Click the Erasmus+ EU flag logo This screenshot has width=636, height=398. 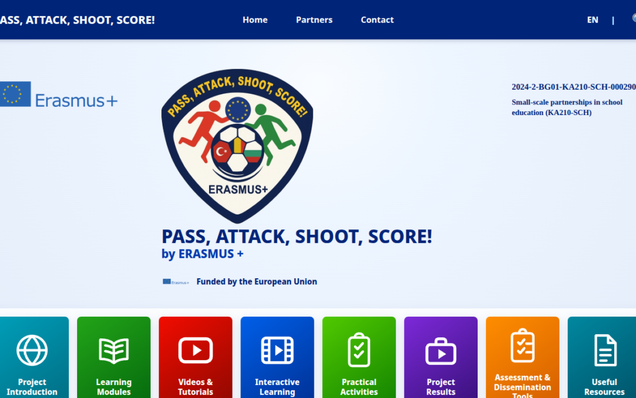point(58,94)
